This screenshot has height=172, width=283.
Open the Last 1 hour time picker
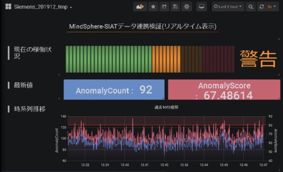(228, 7)
